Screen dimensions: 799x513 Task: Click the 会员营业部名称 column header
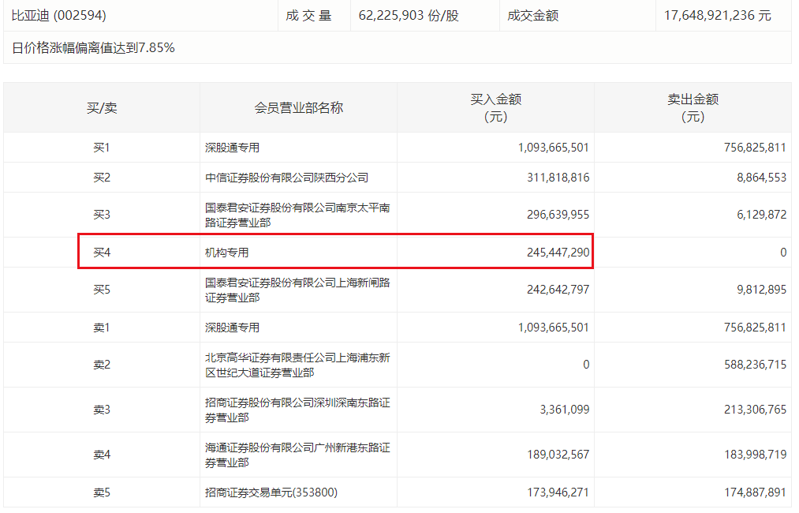click(298, 108)
